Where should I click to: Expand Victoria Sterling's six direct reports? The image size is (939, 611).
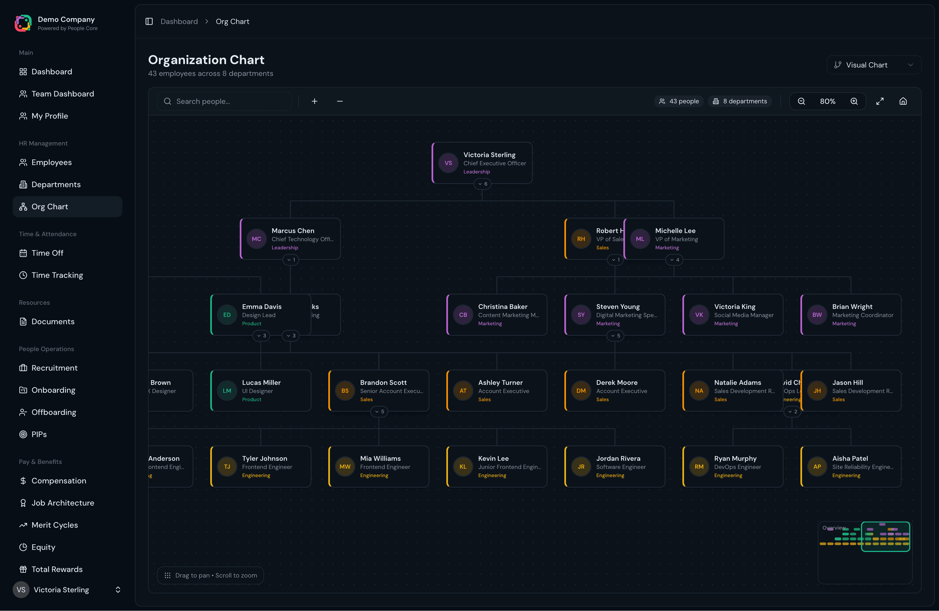coord(482,183)
